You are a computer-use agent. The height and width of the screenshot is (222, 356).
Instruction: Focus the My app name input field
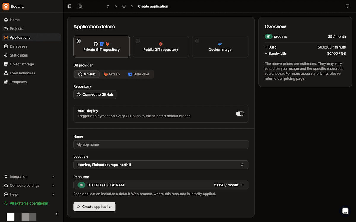coord(161,144)
